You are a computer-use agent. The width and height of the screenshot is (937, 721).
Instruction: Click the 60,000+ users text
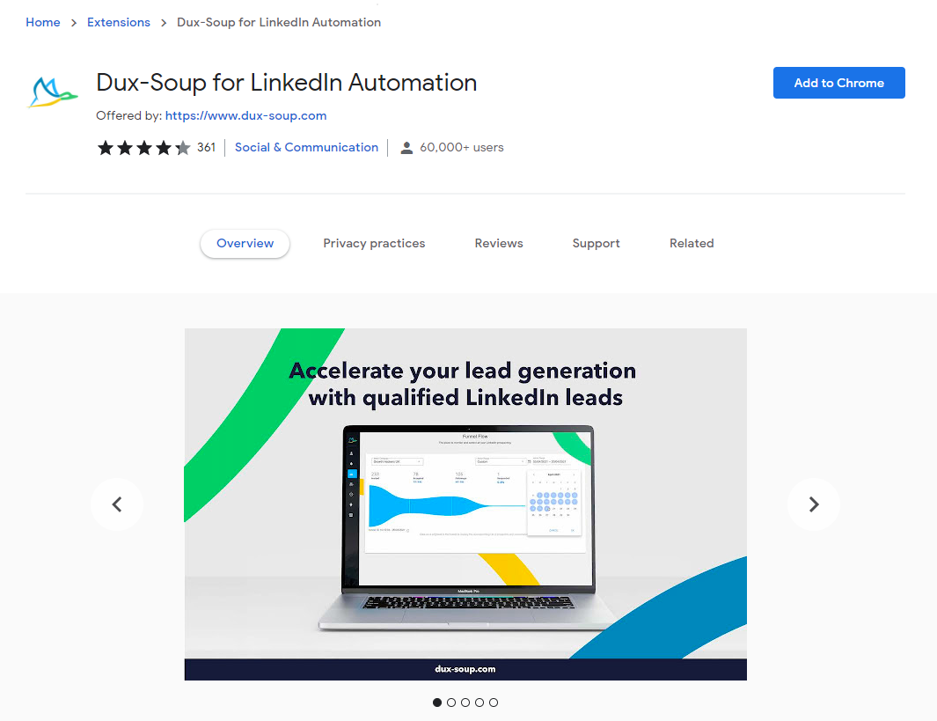[462, 147]
